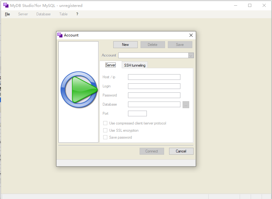
Task: Minimize the MyDB Studio window
Action: point(236,5)
